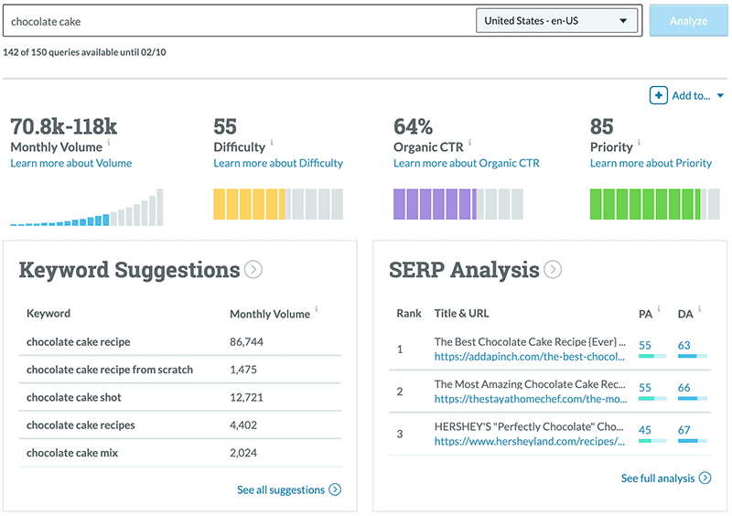Click the Keyword Suggestions heading
Screen dimensions: 732x516
(x=129, y=270)
